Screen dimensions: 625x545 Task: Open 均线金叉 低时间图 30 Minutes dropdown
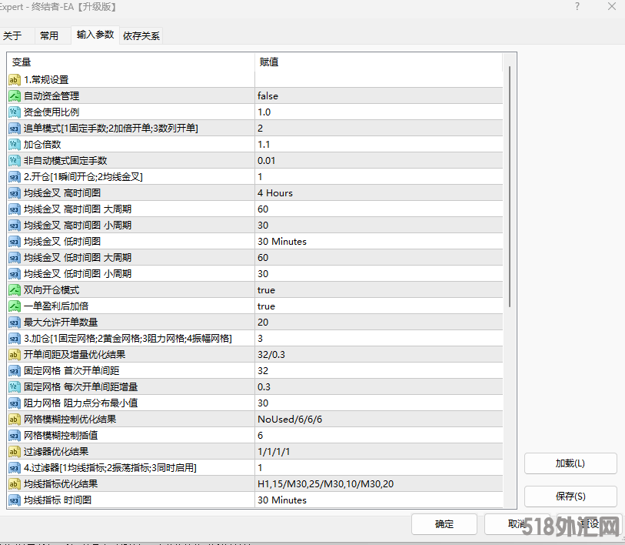(x=378, y=242)
